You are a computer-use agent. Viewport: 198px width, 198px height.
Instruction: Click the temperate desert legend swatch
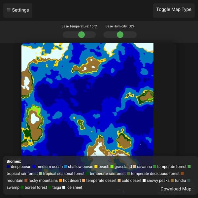tap(83, 181)
